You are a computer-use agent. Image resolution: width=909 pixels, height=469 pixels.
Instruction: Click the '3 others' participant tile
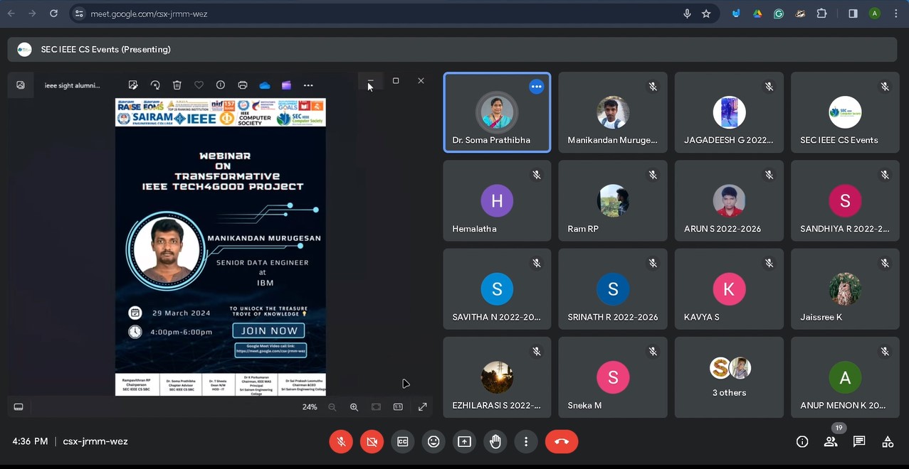pos(729,377)
